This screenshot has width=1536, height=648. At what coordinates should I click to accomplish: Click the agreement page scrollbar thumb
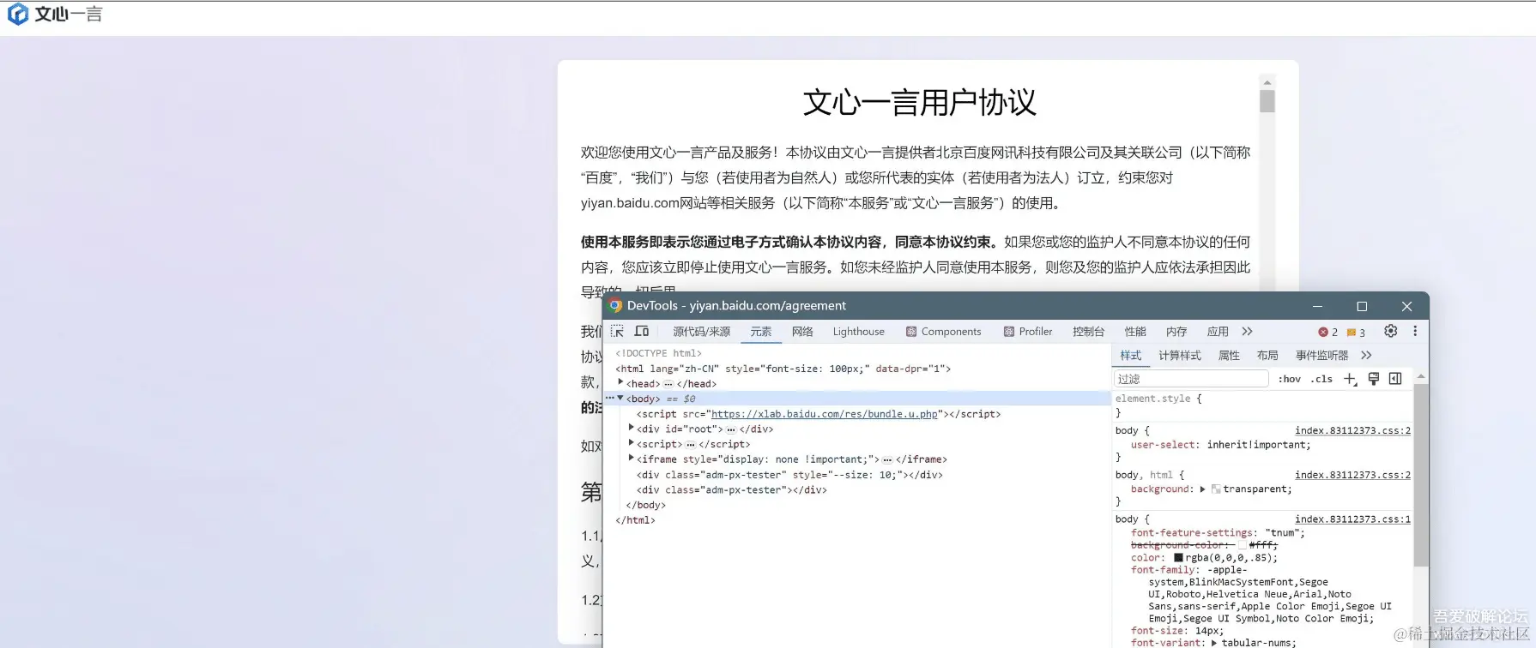[x=1267, y=101]
